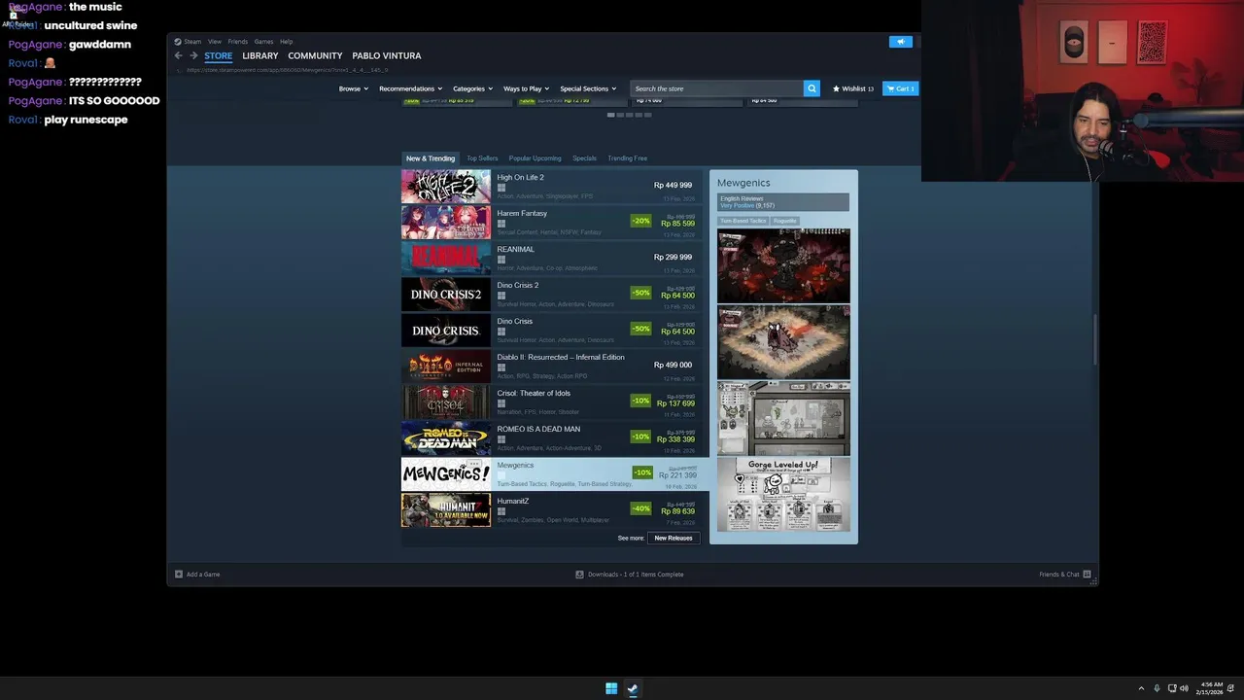Click the -40% discount badge for HumanitZ
This screenshot has height=700, width=1244.
point(640,508)
